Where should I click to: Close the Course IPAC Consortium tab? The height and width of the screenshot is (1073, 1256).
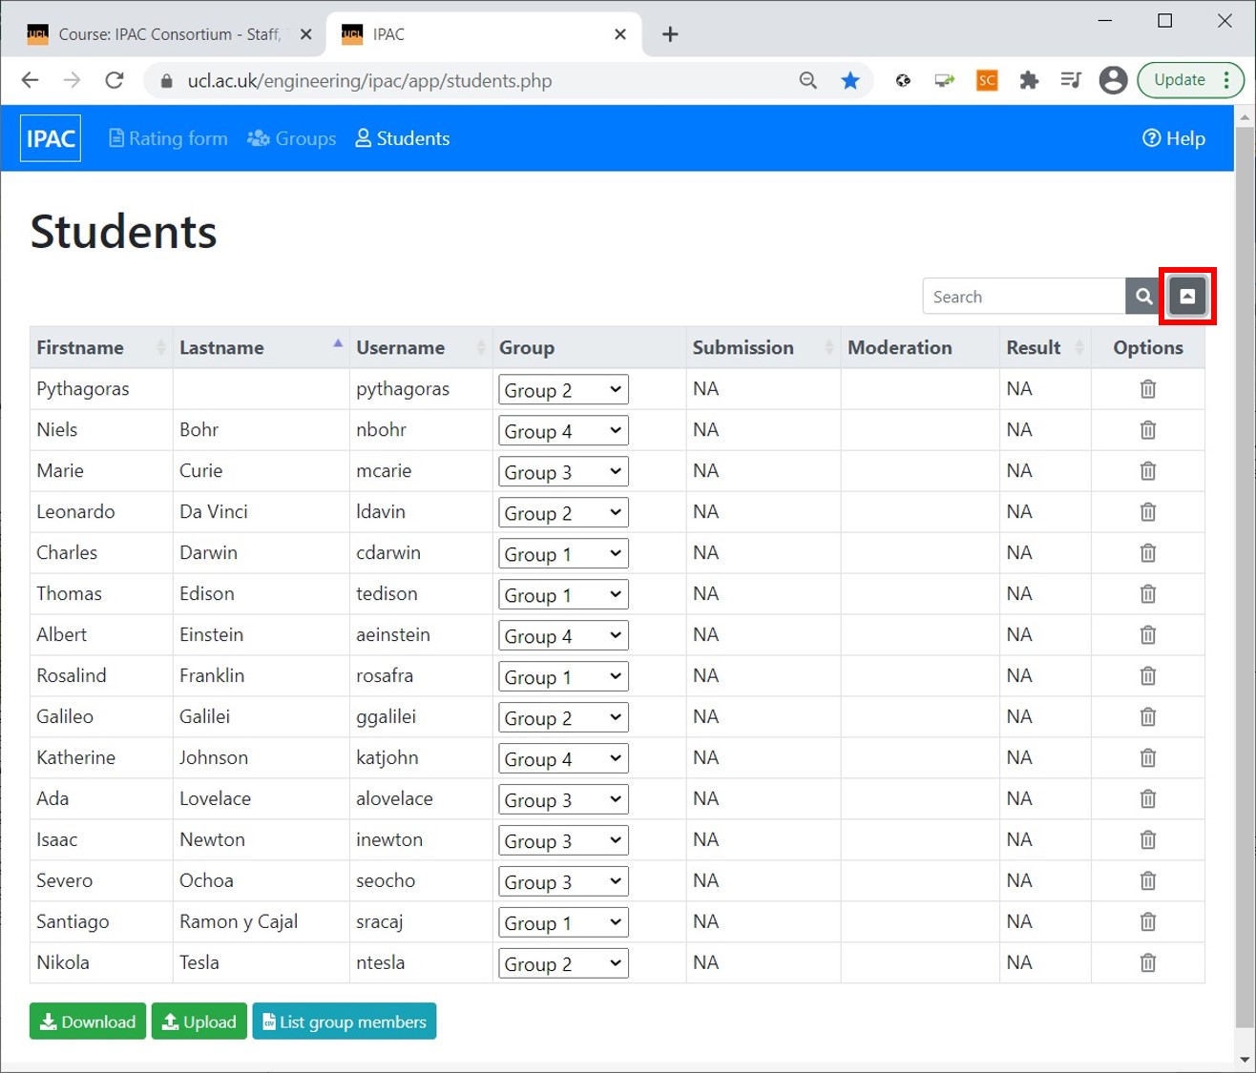click(x=305, y=34)
